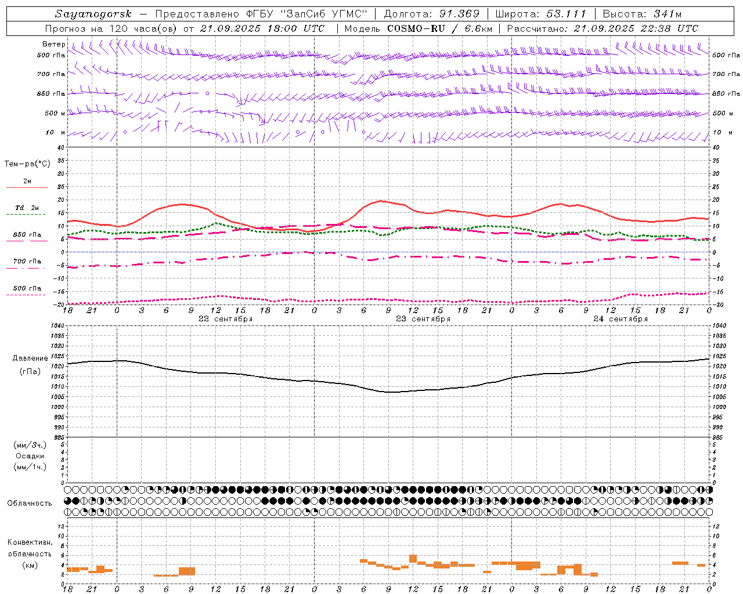Click the left pressure axis value '1040'
This screenshot has height=594, width=743.
56,326
